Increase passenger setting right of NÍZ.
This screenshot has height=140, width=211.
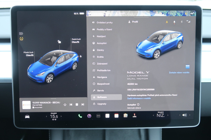tap(168, 115)
